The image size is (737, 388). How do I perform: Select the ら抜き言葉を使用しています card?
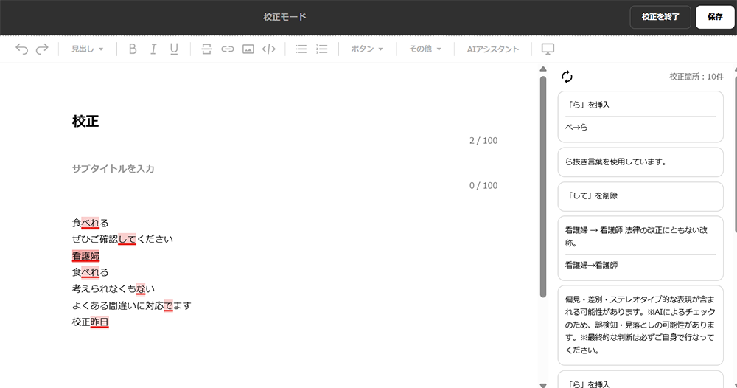640,162
